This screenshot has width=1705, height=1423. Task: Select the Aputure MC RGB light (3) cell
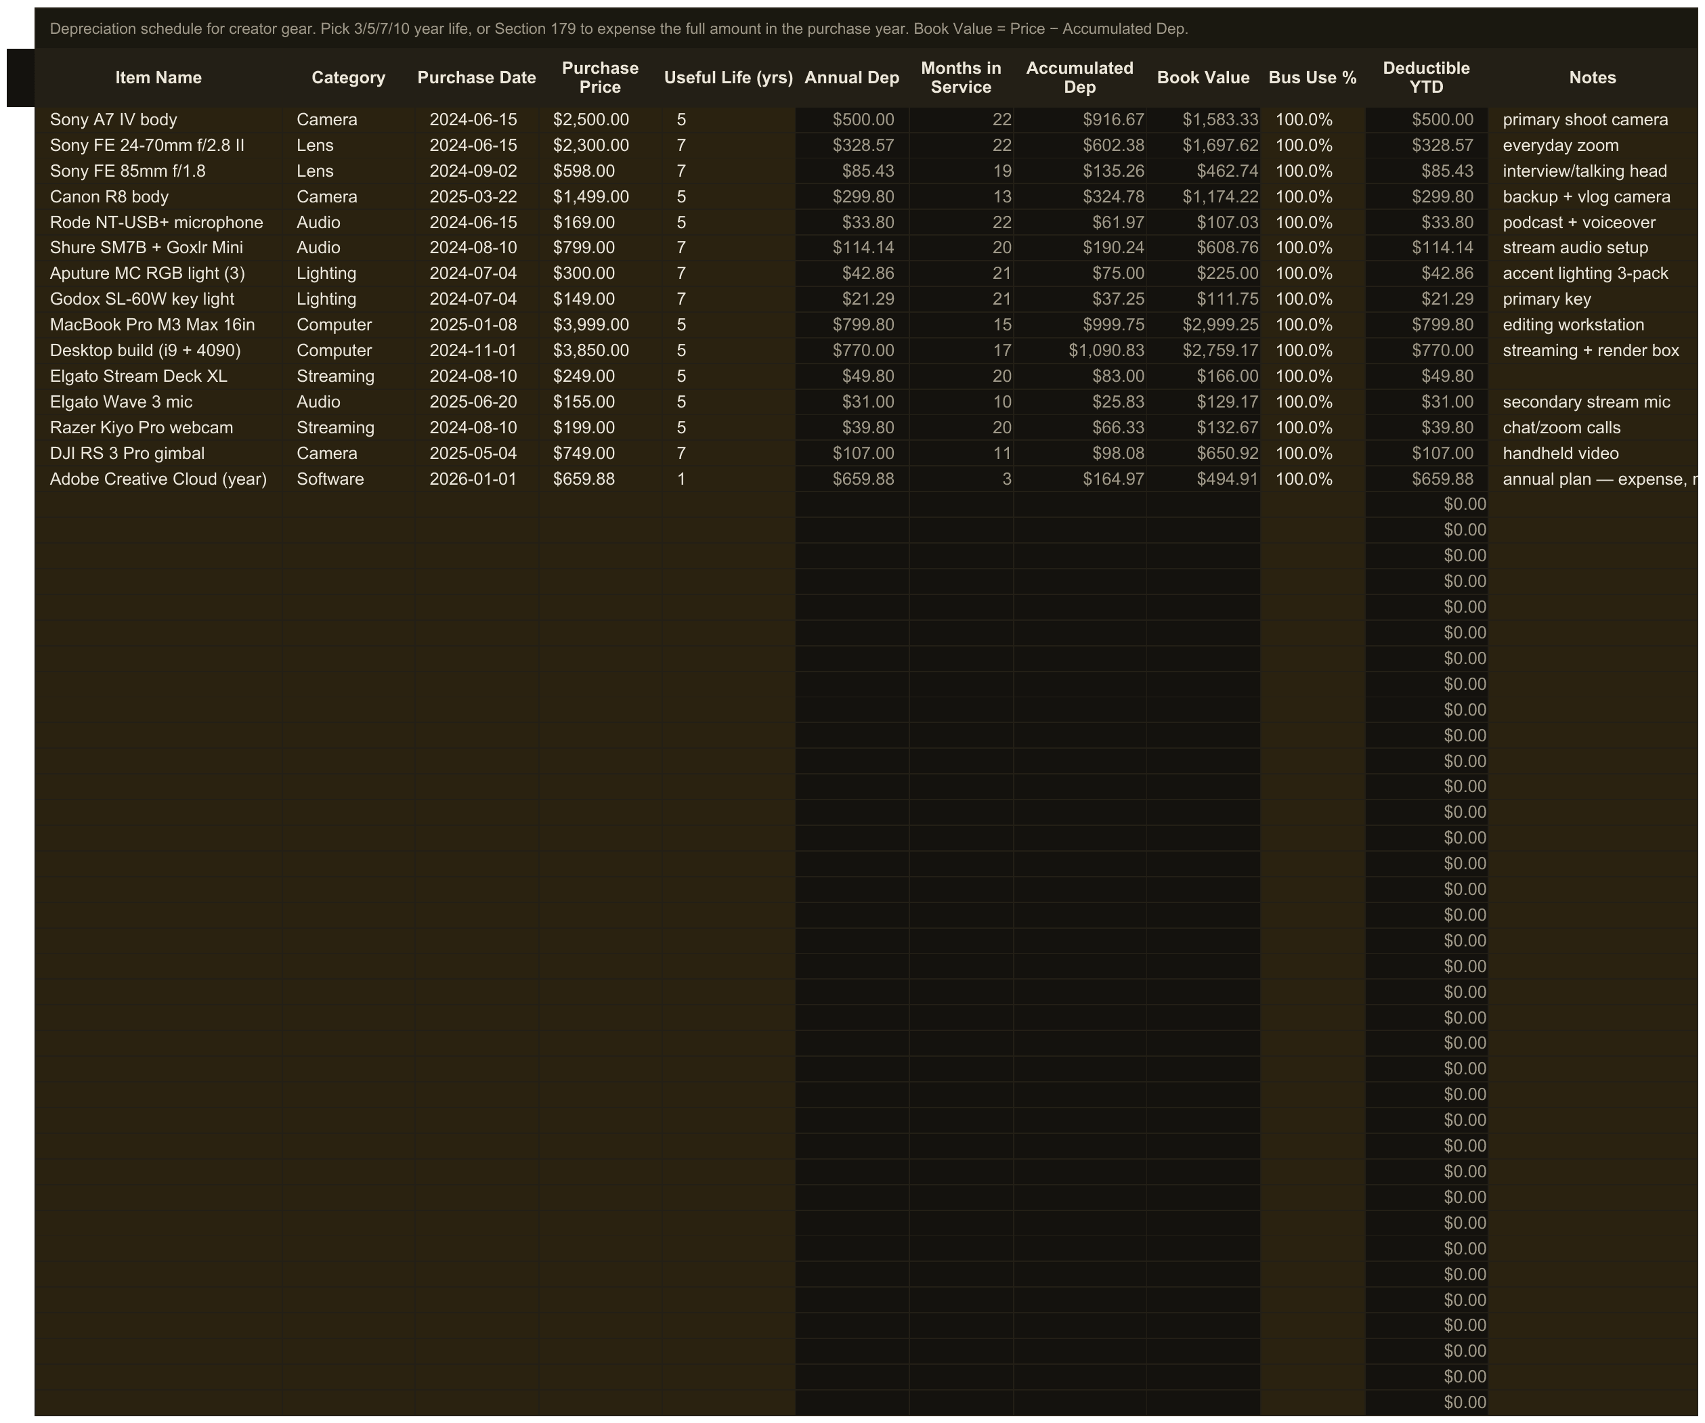tap(158, 273)
